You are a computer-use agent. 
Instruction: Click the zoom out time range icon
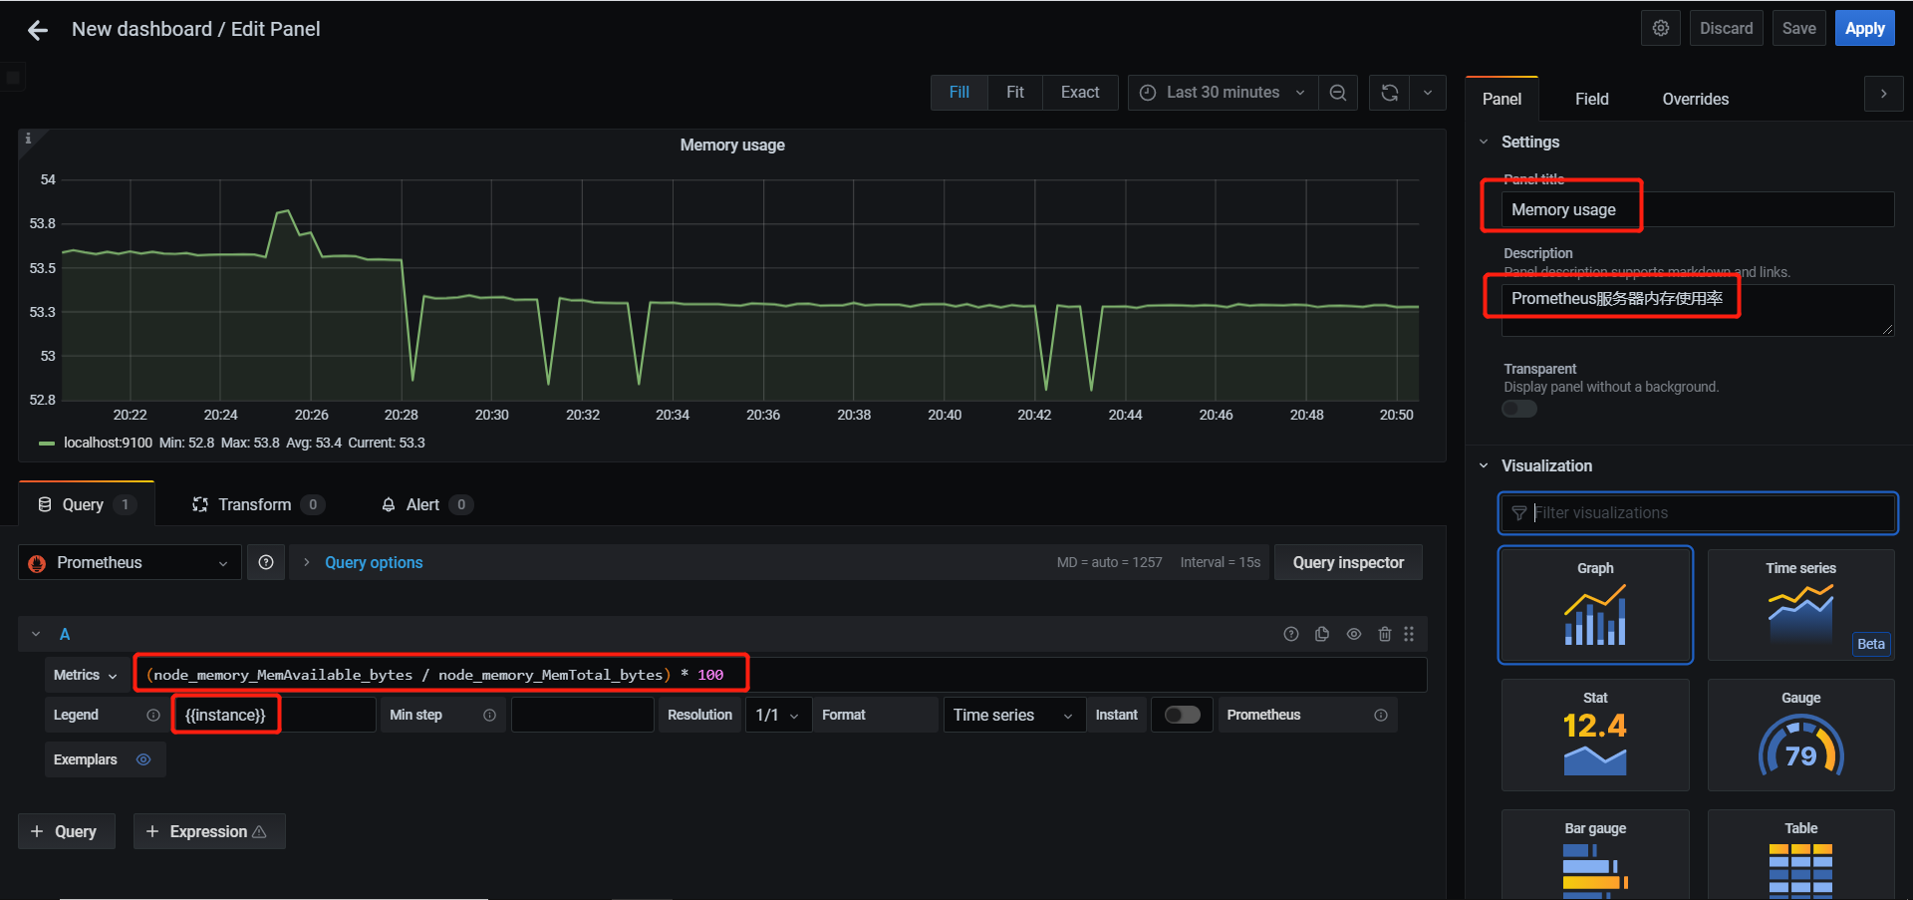click(x=1338, y=93)
